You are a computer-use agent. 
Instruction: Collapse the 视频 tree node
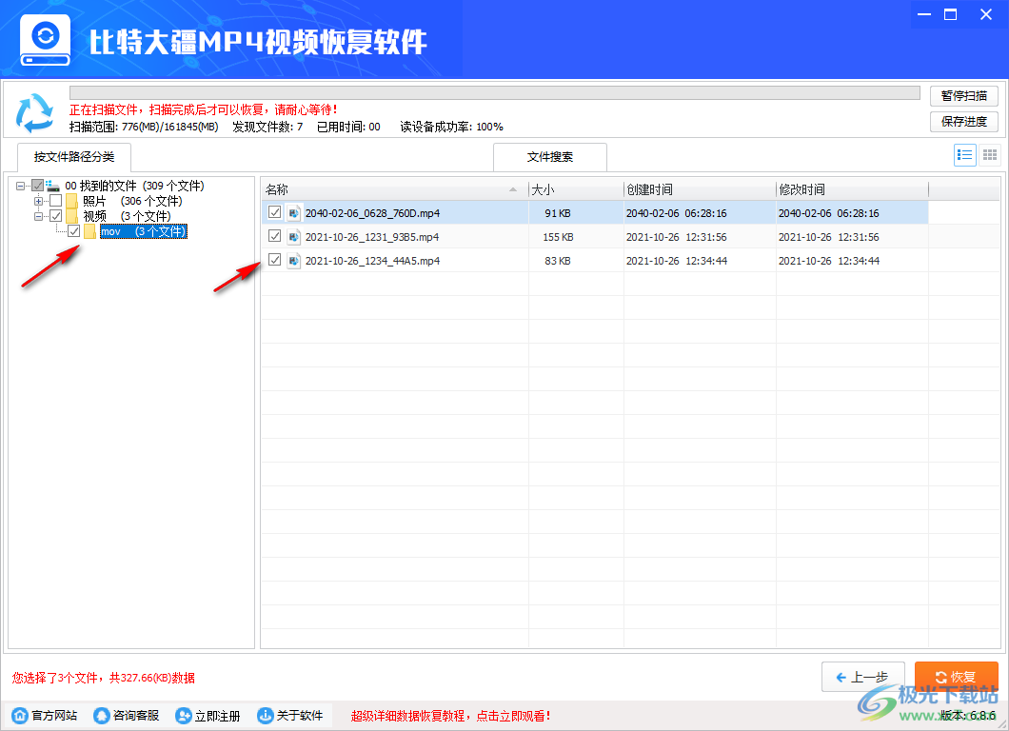click(39, 216)
